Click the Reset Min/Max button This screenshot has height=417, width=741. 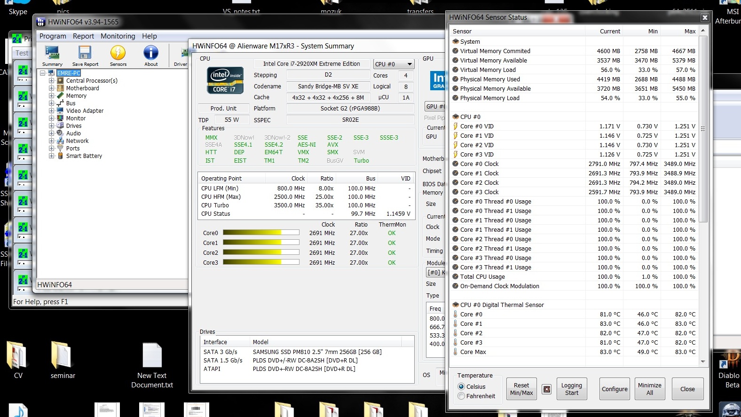(x=521, y=389)
